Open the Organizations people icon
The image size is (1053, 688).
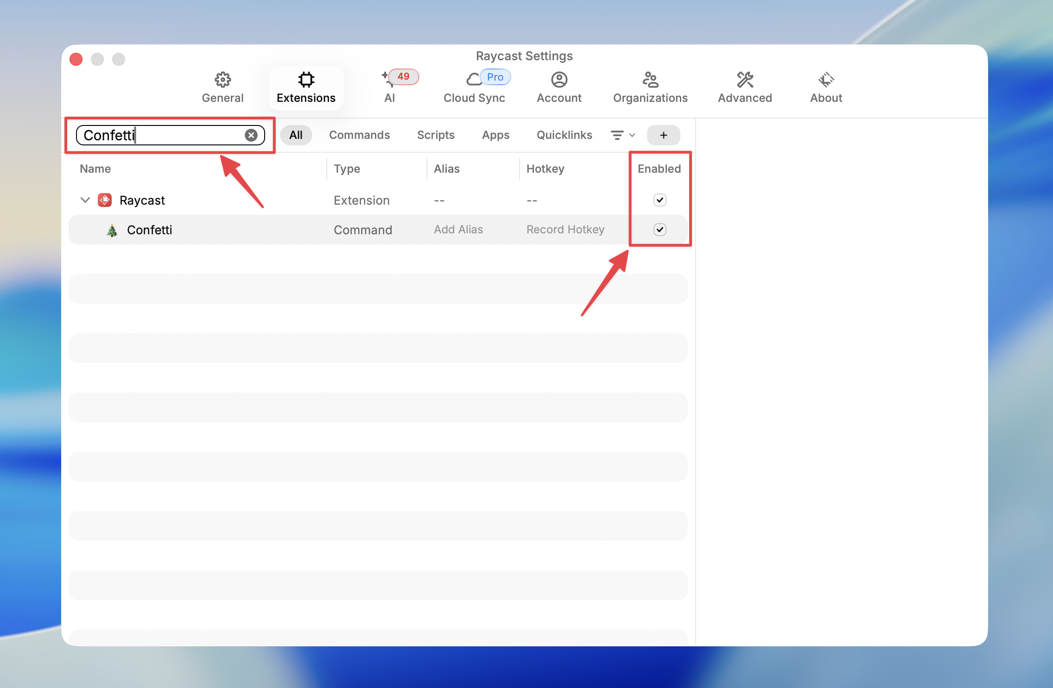tap(650, 80)
